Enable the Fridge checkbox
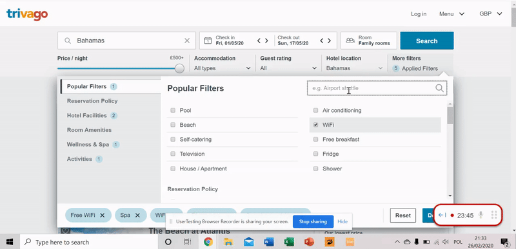Image resolution: width=516 pixels, height=249 pixels. point(315,154)
